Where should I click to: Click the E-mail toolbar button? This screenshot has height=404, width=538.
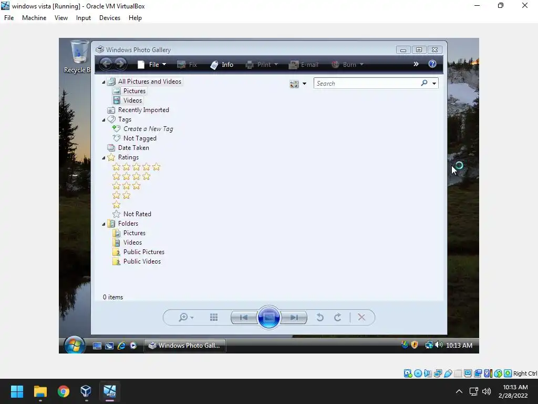304,65
